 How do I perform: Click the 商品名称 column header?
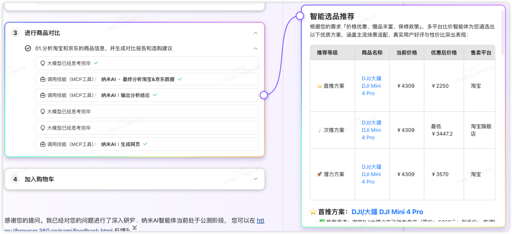coord(372,53)
